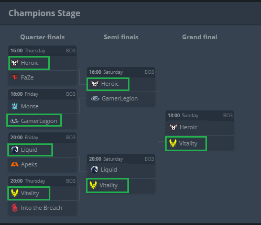Open Vitality team in the quarter-finals
This screenshot has height=225, width=261.
tap(30, 193)
